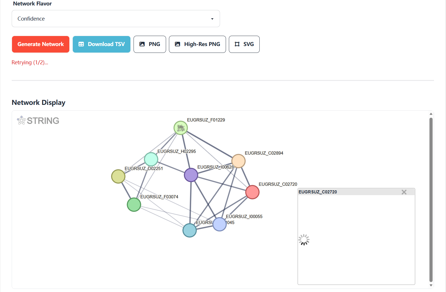Download interaction data via Download TSV
Screen dimensions: 446x292
click(101, 44)
